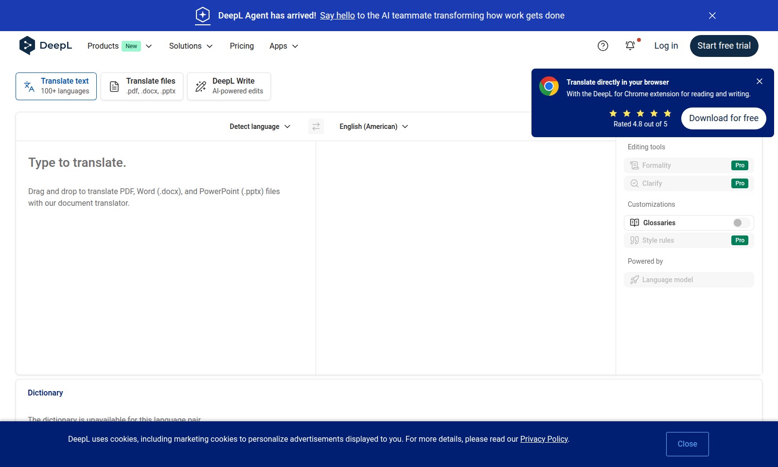Follow the Say hello link
The height and width of the screenshot is (467, 778).
point(337,16)
